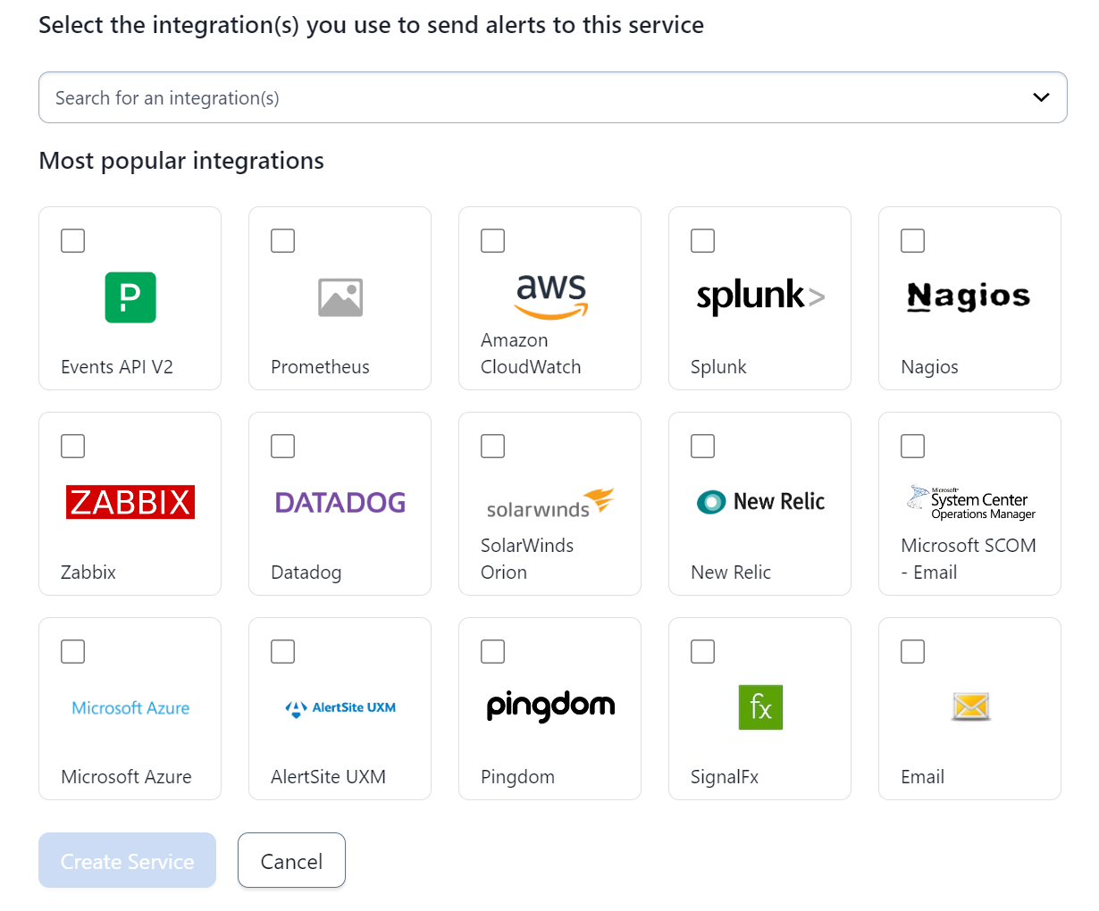Click the green SignalFx fx logo
This screenshot has height=911, width=1099.
pos(760,707)
